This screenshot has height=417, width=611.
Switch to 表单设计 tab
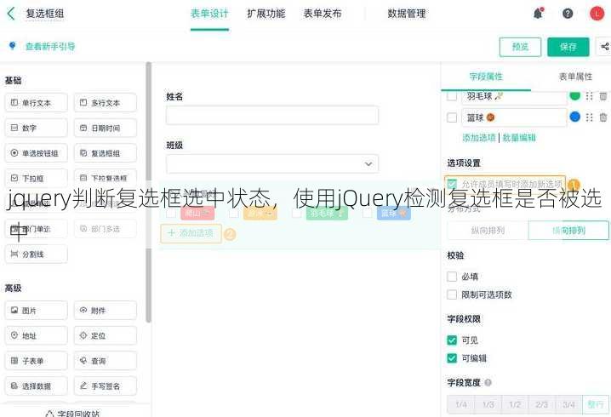click(x=209, y=14)
